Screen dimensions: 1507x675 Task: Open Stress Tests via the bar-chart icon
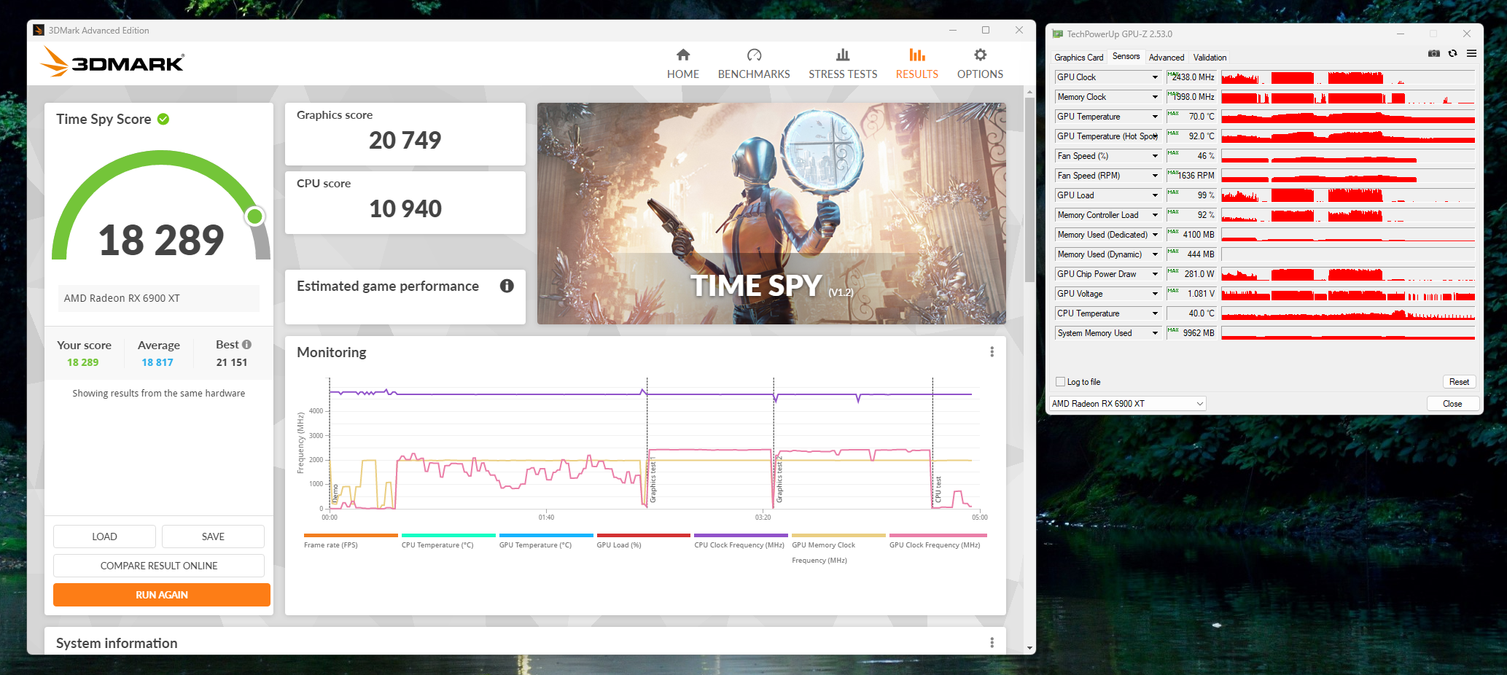tap(843, 55)
